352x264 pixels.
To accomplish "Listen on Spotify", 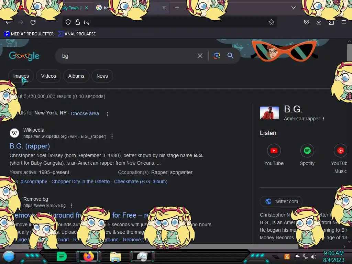I will 307,155.
